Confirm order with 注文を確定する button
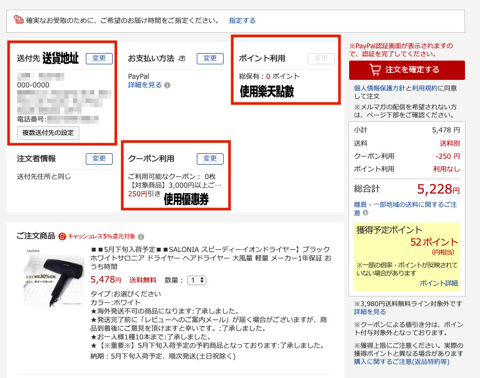 (407, 70)
